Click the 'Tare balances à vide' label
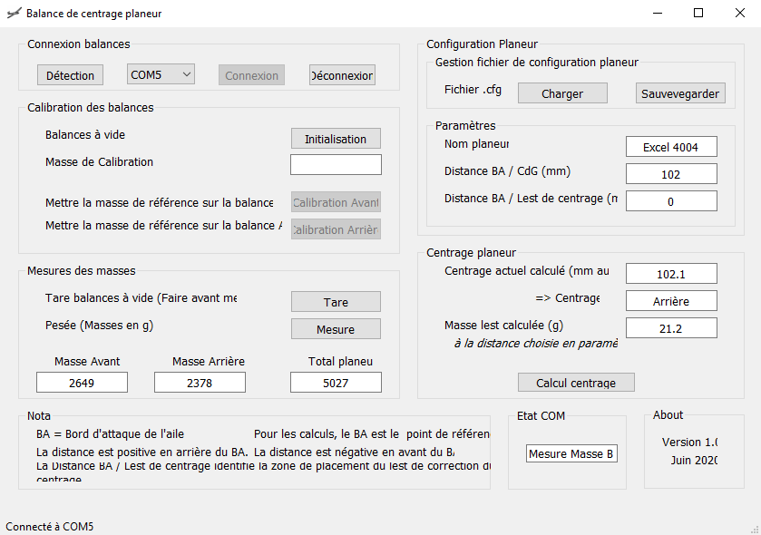The height and width of the screenshot is (535, 761). click(x=141, y=297)
